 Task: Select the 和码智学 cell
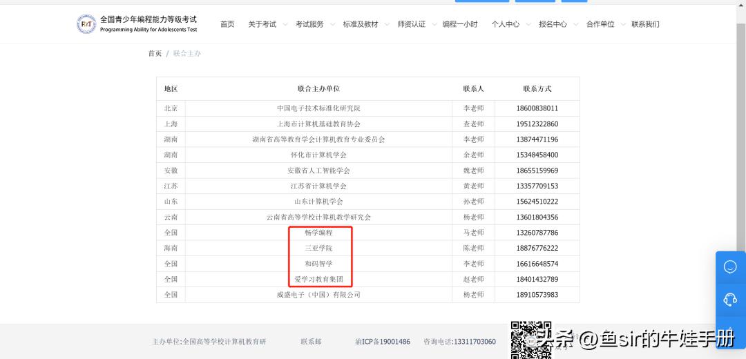tap(318, 264)
